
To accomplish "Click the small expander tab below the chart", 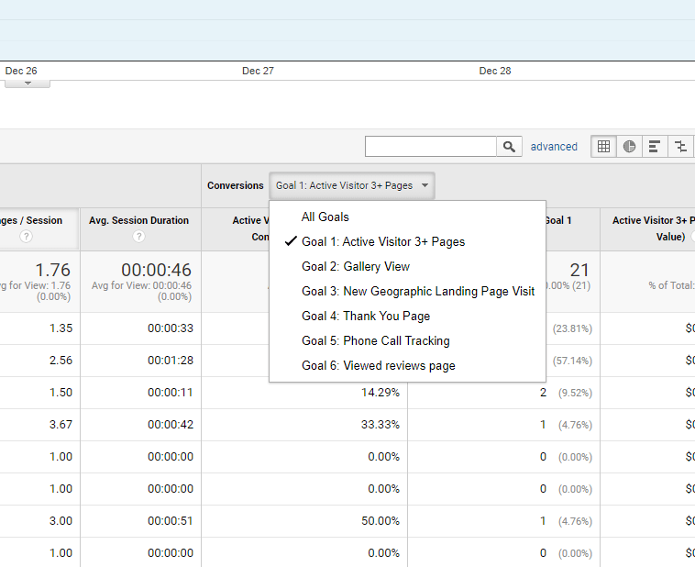I will [28, 83].
